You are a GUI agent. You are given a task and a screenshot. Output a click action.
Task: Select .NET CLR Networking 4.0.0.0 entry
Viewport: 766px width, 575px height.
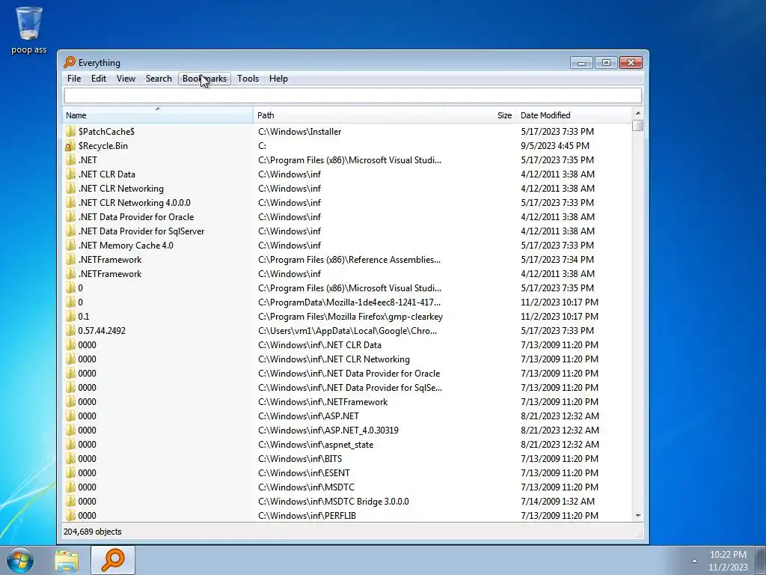coord(135,202)
